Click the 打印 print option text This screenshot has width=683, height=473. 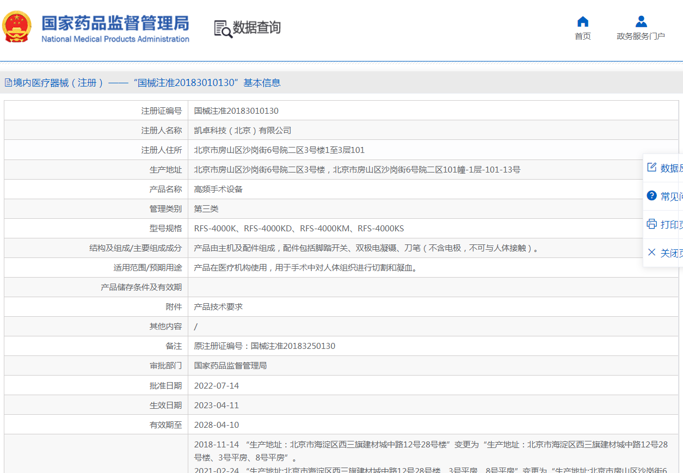click(672, 225)
